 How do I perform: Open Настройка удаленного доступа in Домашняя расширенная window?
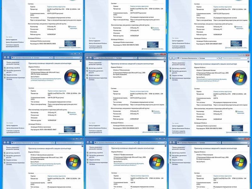(x=13, y=157)
